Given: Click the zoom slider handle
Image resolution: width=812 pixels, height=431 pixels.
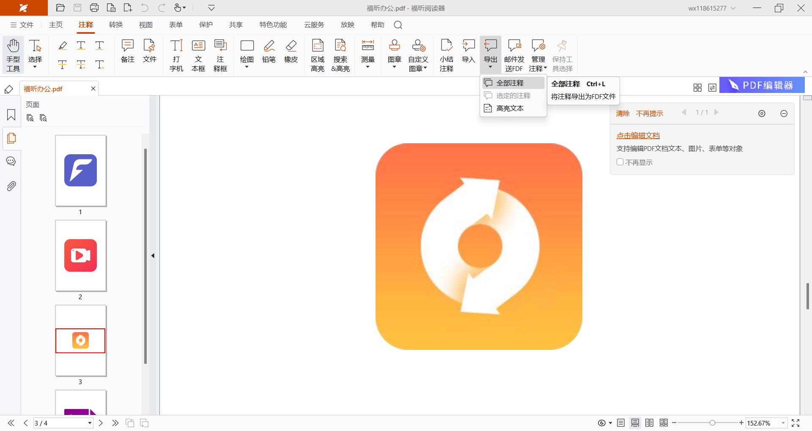Looking at the screenshot, I should [x=712, y=423].
